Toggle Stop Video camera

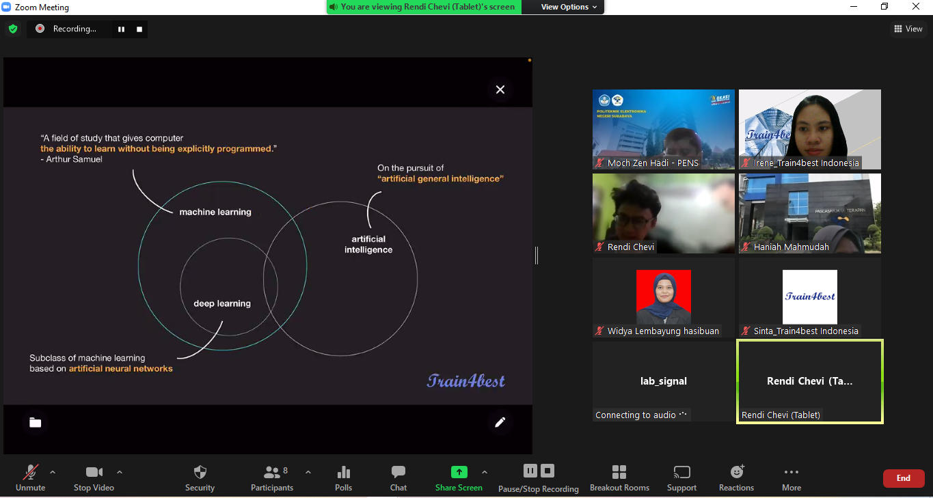click(x=94, y=478)
